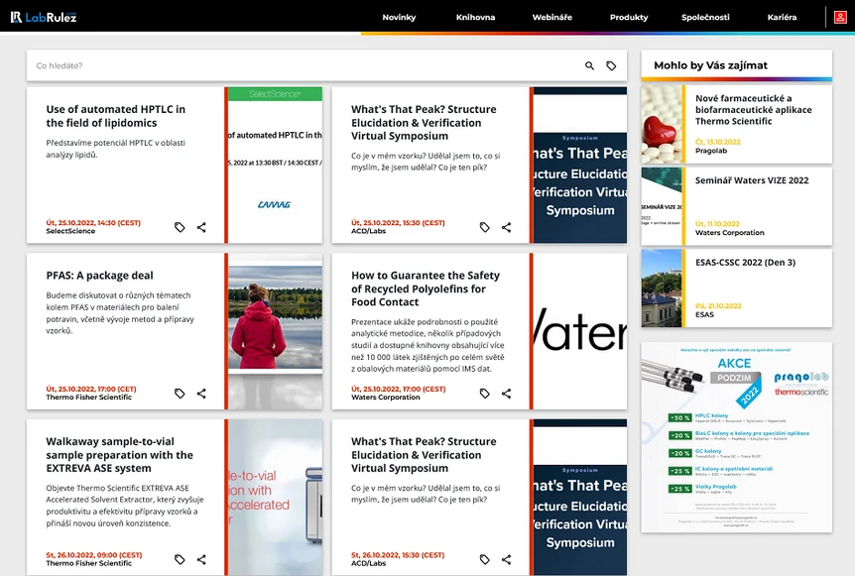Open 'PFAS: A package deal' title
Viewport: 855px width, 576px height.
[x=100, y=276]
